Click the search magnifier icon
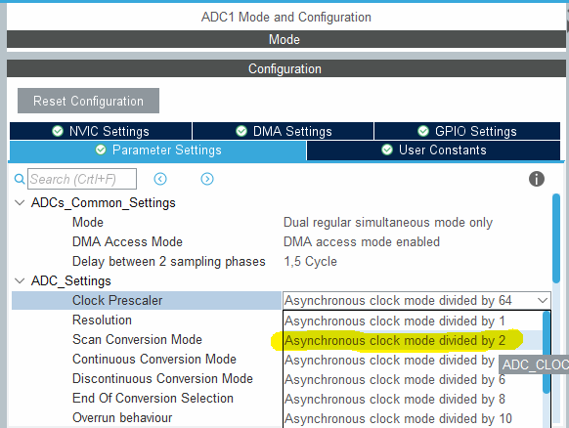The height and width of the screenshot is (428, 569). tap(20, 179)
